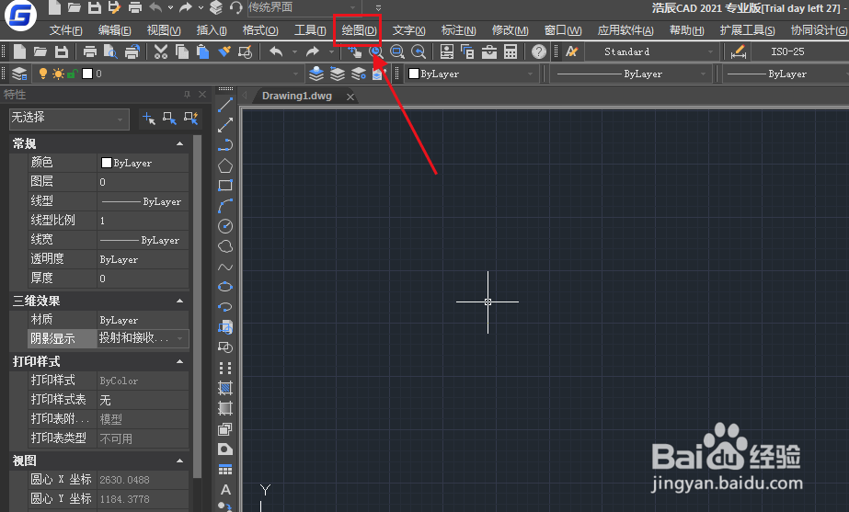Select the Arc tool

click(x=225, y=206)
